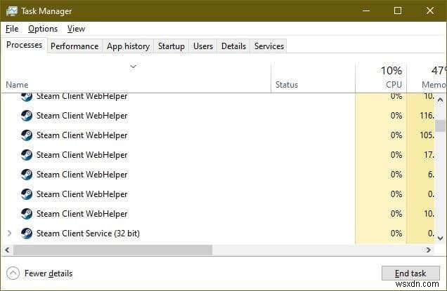The width and height of the screenshot is (447, 291).
Task: Select the Steam Client Service (32 bit) name
Action: click(x=88, y=234)
